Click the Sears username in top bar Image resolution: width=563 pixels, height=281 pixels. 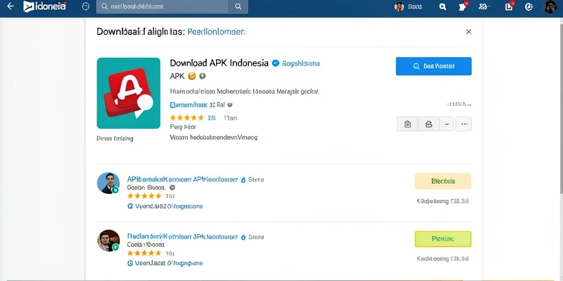[415, 7]
